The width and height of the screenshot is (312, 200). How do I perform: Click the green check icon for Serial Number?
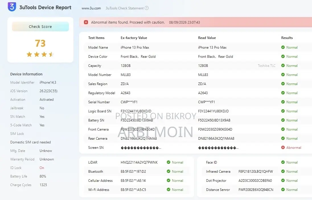283,102
